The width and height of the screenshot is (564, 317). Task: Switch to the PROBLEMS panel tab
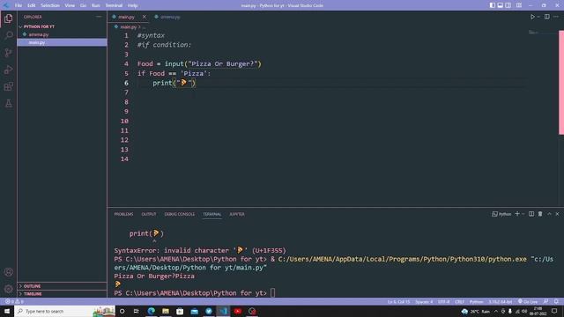click(123, 214)
